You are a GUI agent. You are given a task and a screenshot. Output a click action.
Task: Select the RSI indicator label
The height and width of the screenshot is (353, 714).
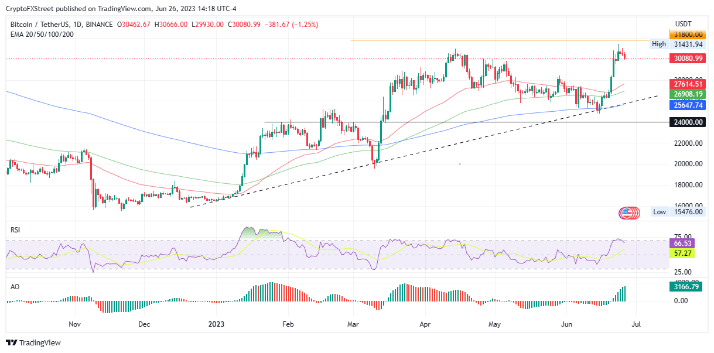(16, 230)
